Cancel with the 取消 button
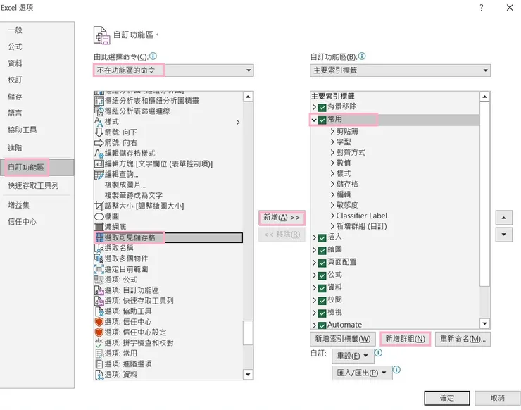Image resolution: width=521 pixels, height=410 pixels. point(497,398)
